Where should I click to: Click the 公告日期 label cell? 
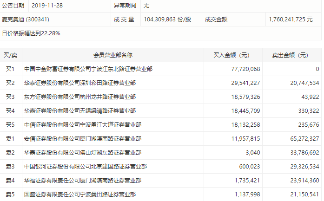13,6
